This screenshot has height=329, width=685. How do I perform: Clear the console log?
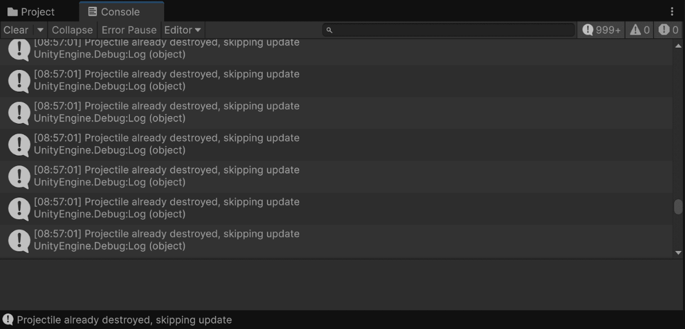pos(16,30)
